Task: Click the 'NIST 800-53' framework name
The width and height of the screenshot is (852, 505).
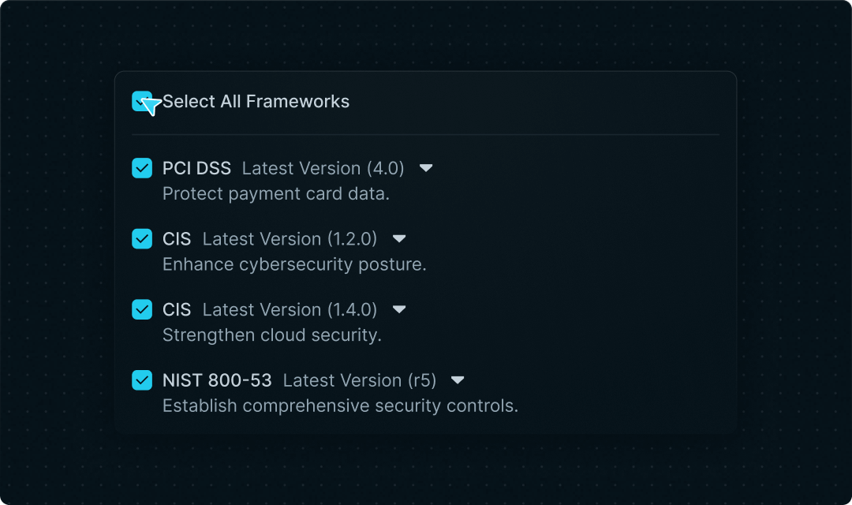Action: (217, 380)
